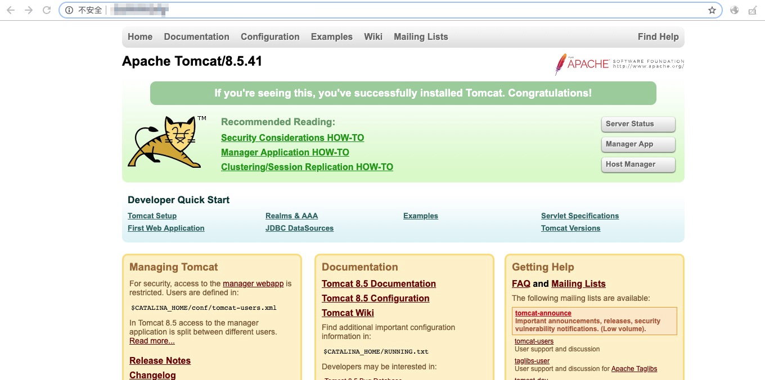
Task: Click the manager webapp link
Action: [253, 284]
